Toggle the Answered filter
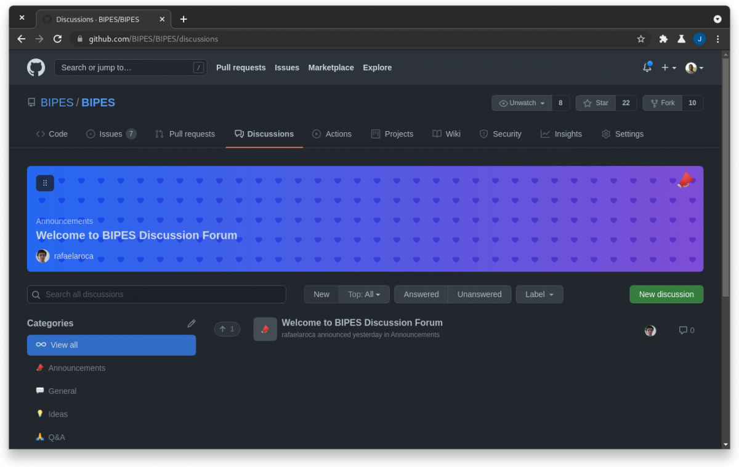 click(x=421, y=294)
